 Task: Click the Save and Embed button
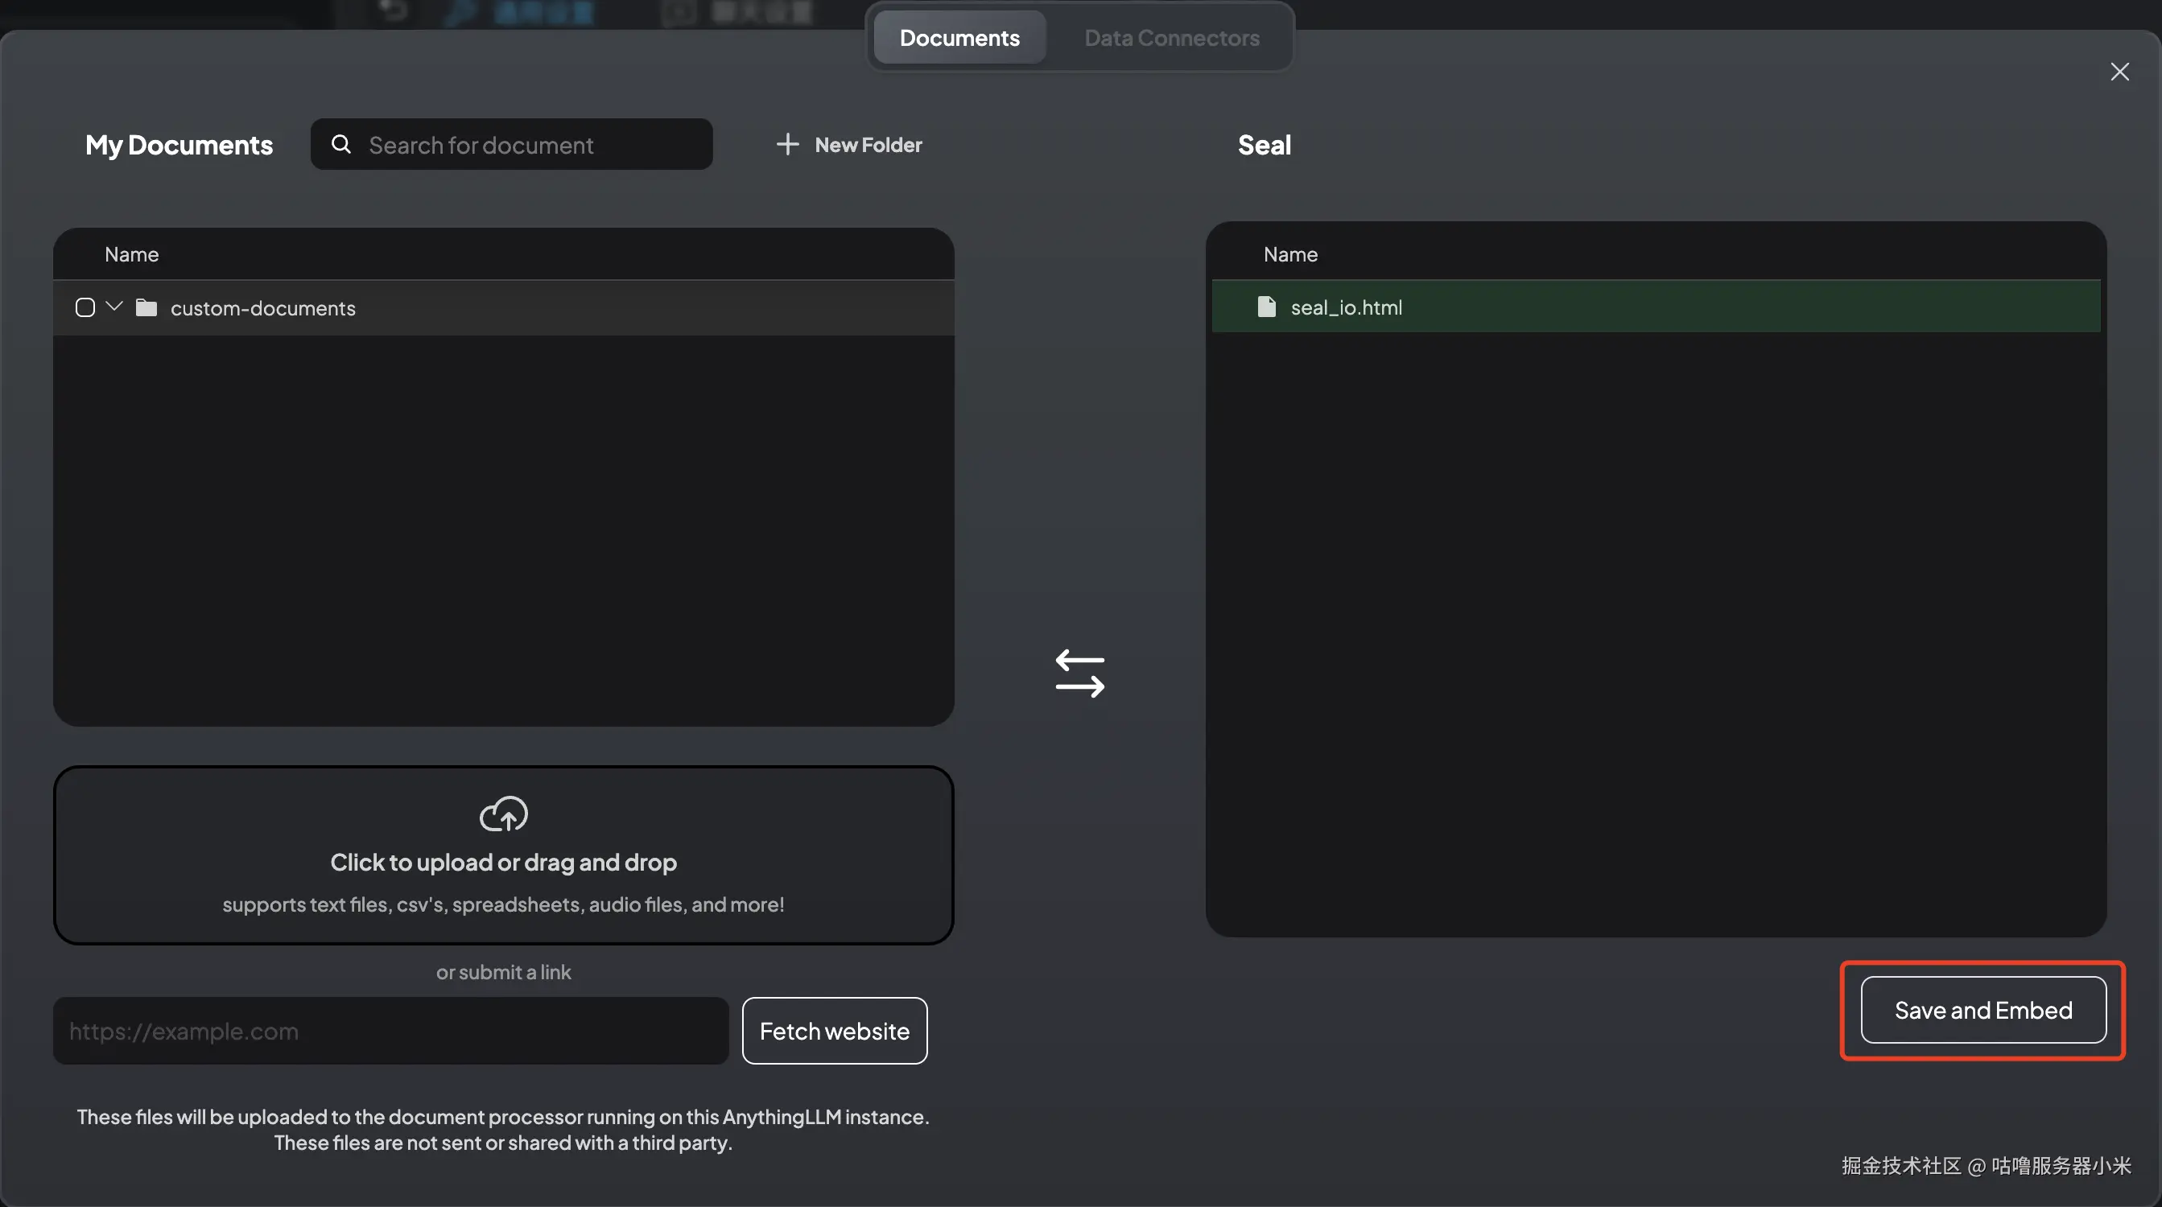(x=1983, y=1010)
